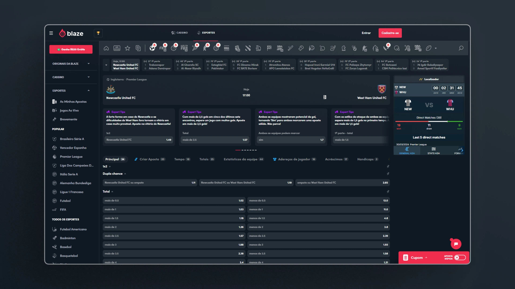This screenshot has height=289, width=515.
Task: Open the Localizador tracker header
Action: pyautogui.click(x=429, y=79)
